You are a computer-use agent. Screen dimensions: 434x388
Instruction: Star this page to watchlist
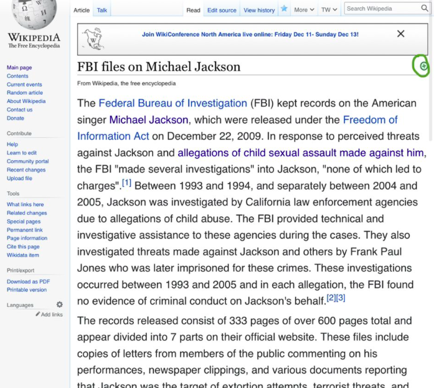click(284, 9)
